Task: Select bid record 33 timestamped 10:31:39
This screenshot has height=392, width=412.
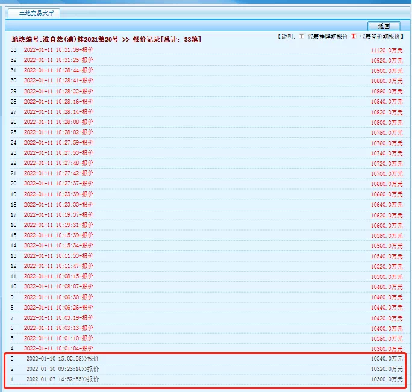Action: click(58, 49)
